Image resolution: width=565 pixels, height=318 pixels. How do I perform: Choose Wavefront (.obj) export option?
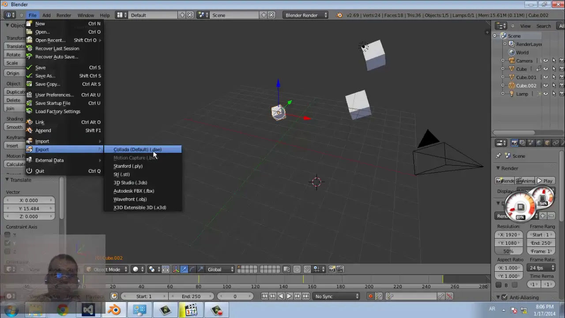point(143,199)
